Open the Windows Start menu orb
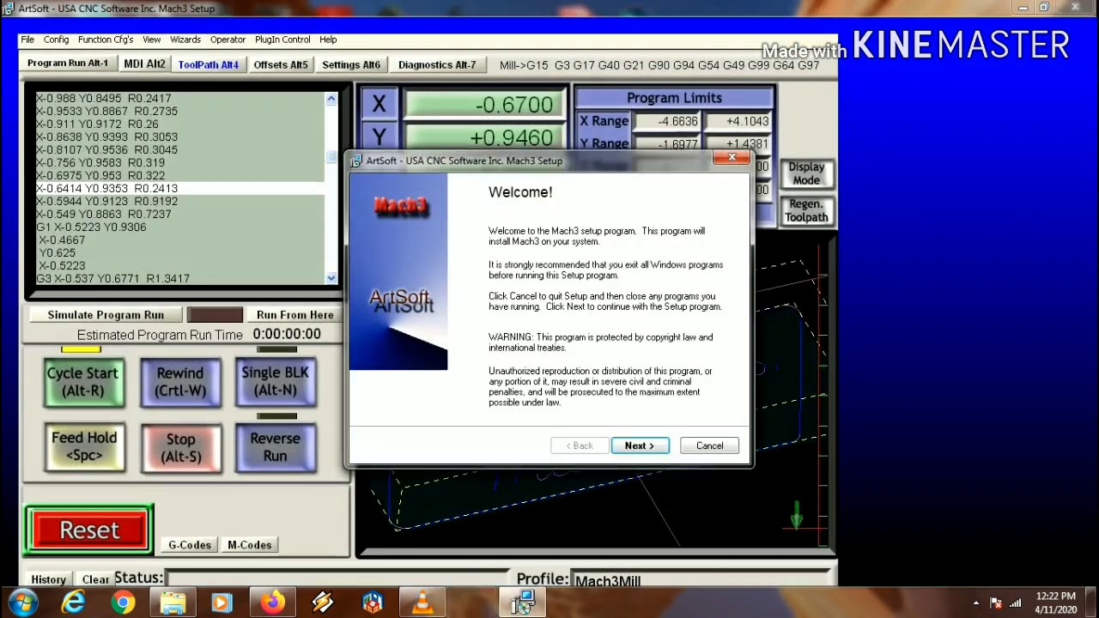The height and width of the screenshot is (618, 1099). 23,603
